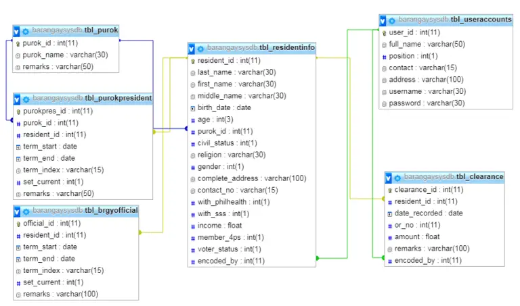Click the gear icon on tbl_purokpresident header
The image size is (520, 306).
(x=26, y=99)
